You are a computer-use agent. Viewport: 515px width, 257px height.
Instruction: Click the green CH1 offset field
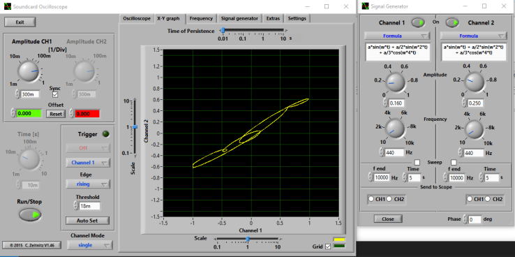coord(29,113)
